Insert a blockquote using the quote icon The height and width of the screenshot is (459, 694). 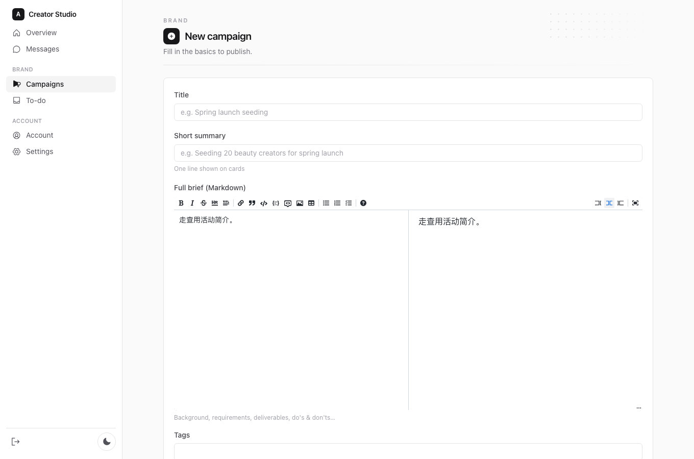[x=252, y=203]
